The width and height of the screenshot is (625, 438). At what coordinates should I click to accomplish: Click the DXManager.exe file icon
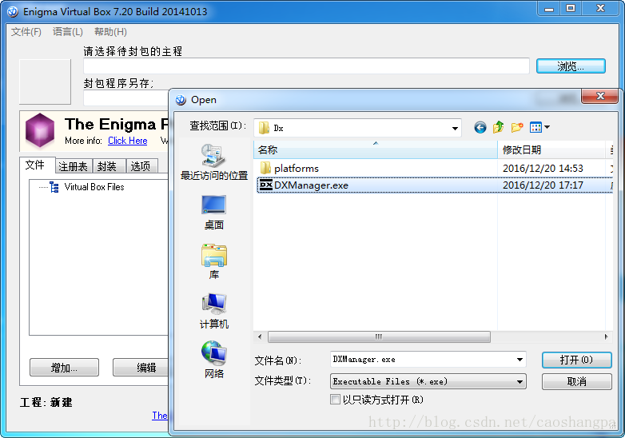pyautogui.click(x=266, y=185)
